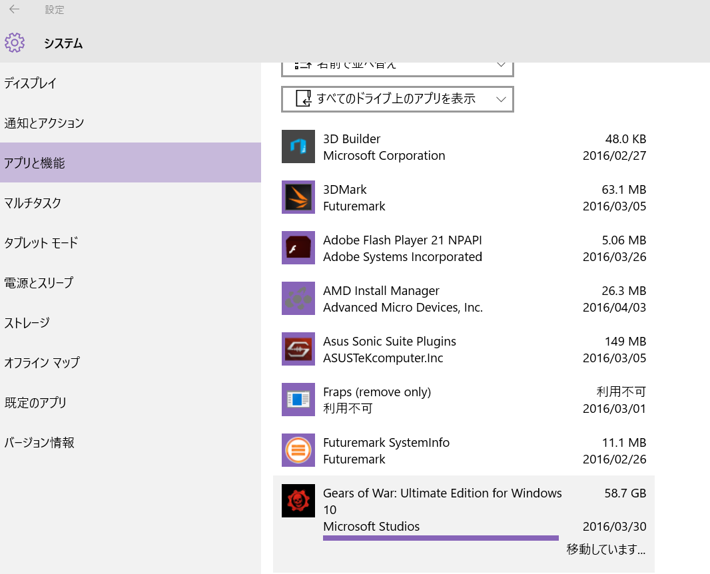Click the 63.1 MB size value
Image resolution: width=710 pixels, height=574 pixels.
point(624,190)
